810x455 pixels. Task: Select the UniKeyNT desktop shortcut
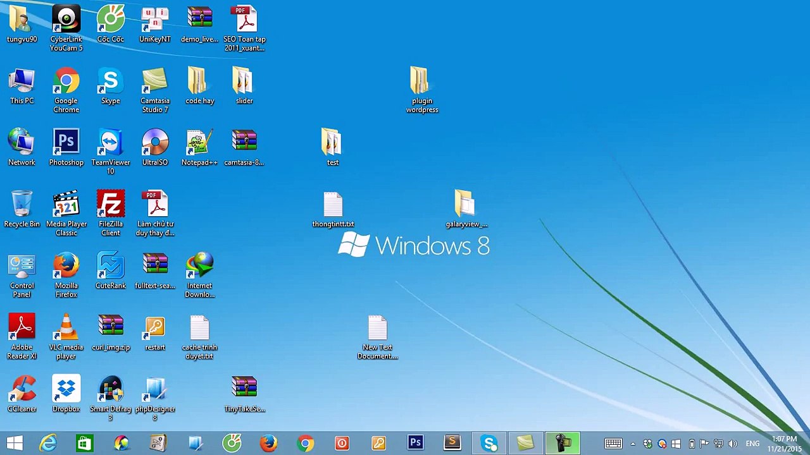click(x=155, y=25)
